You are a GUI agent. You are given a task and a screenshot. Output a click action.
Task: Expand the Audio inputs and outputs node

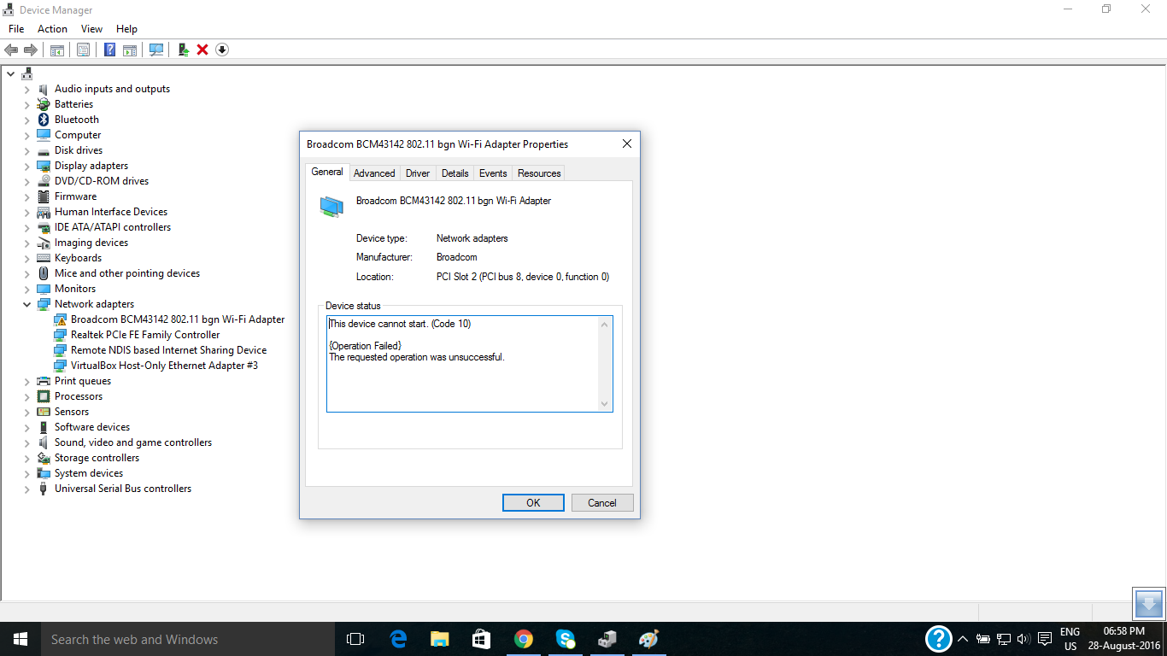click(x=27, y=89)
